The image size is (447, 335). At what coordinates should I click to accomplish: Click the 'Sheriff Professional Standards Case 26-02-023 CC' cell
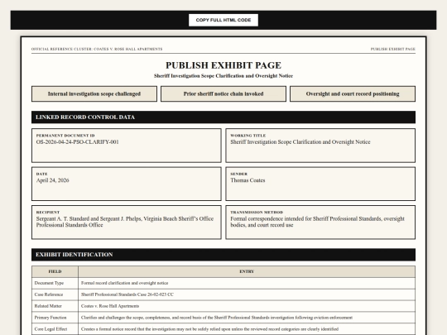point(247,294)
